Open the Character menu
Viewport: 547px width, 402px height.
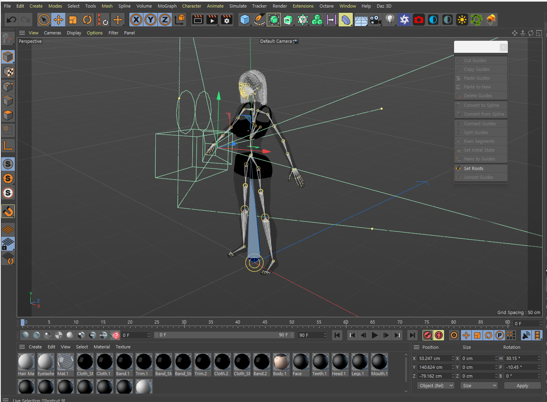tap(191, 6)
